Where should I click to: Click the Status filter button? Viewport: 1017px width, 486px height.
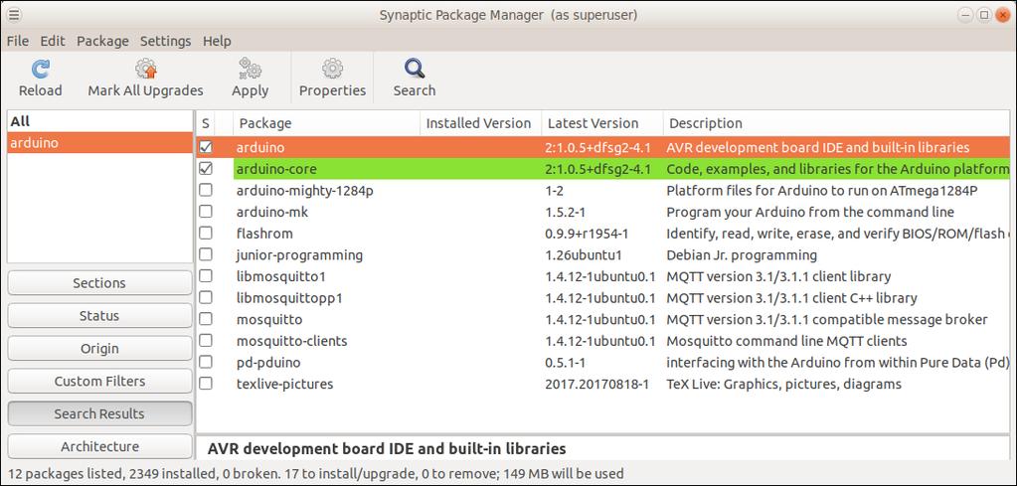click(99, 316)
